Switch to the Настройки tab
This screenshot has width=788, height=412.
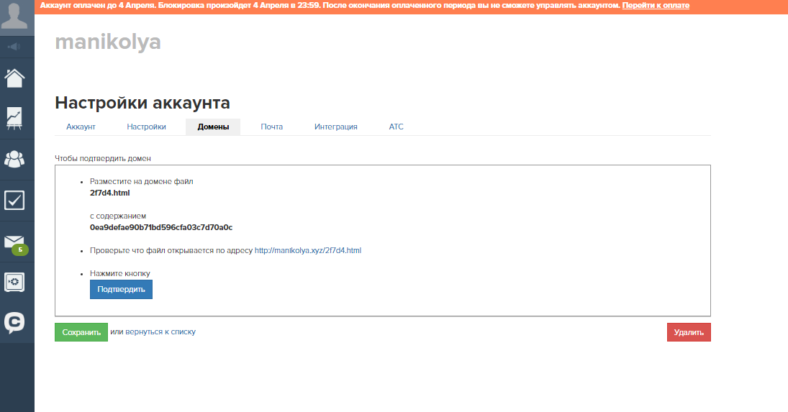pyautogui.click(x=146, y=127)
